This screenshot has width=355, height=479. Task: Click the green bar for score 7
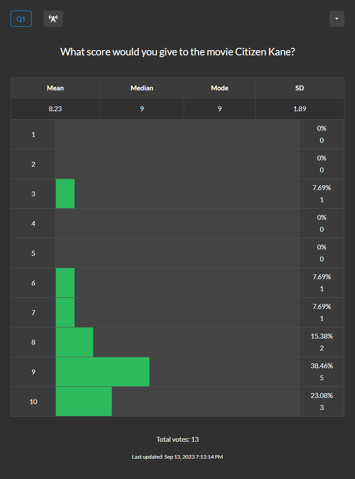[65, 312]
